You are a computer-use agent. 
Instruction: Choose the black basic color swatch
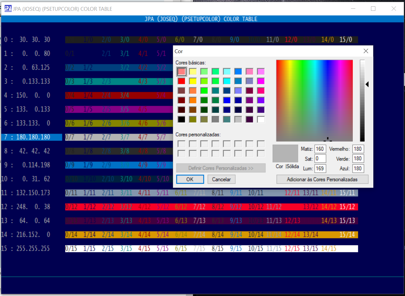point(181,119)
